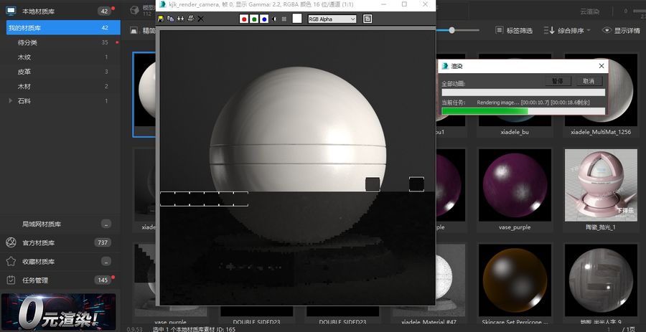Click the clone render frame window icon

tap(180, 19)
